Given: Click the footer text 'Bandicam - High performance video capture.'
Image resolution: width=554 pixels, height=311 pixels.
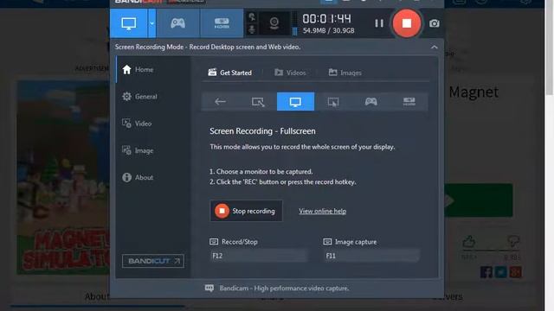Looking at the screenshot, I should click(284, 288).
